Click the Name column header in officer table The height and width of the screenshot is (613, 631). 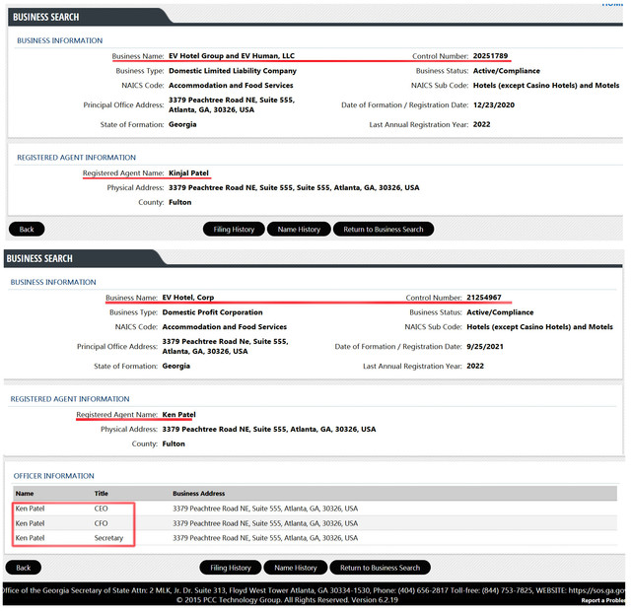pyautogui.click(x=25, y=494)
